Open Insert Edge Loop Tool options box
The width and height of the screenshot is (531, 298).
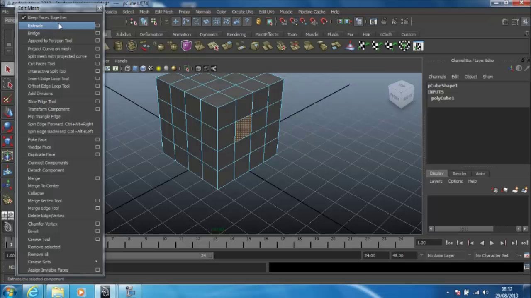(x=97, y=79)
